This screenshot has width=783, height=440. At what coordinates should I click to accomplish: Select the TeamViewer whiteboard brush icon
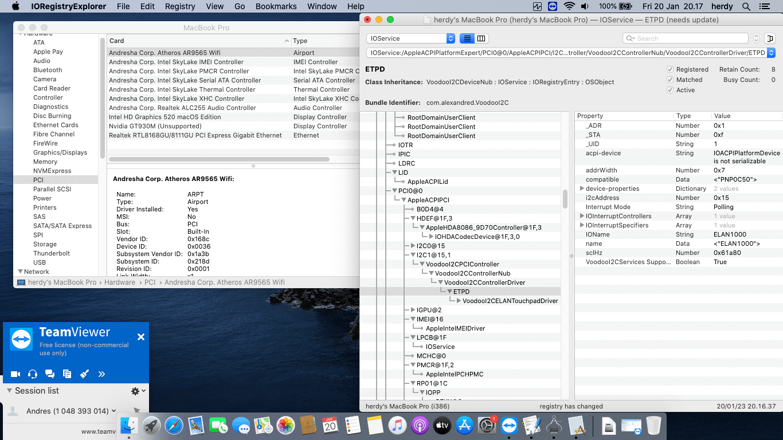coord(84,374)
